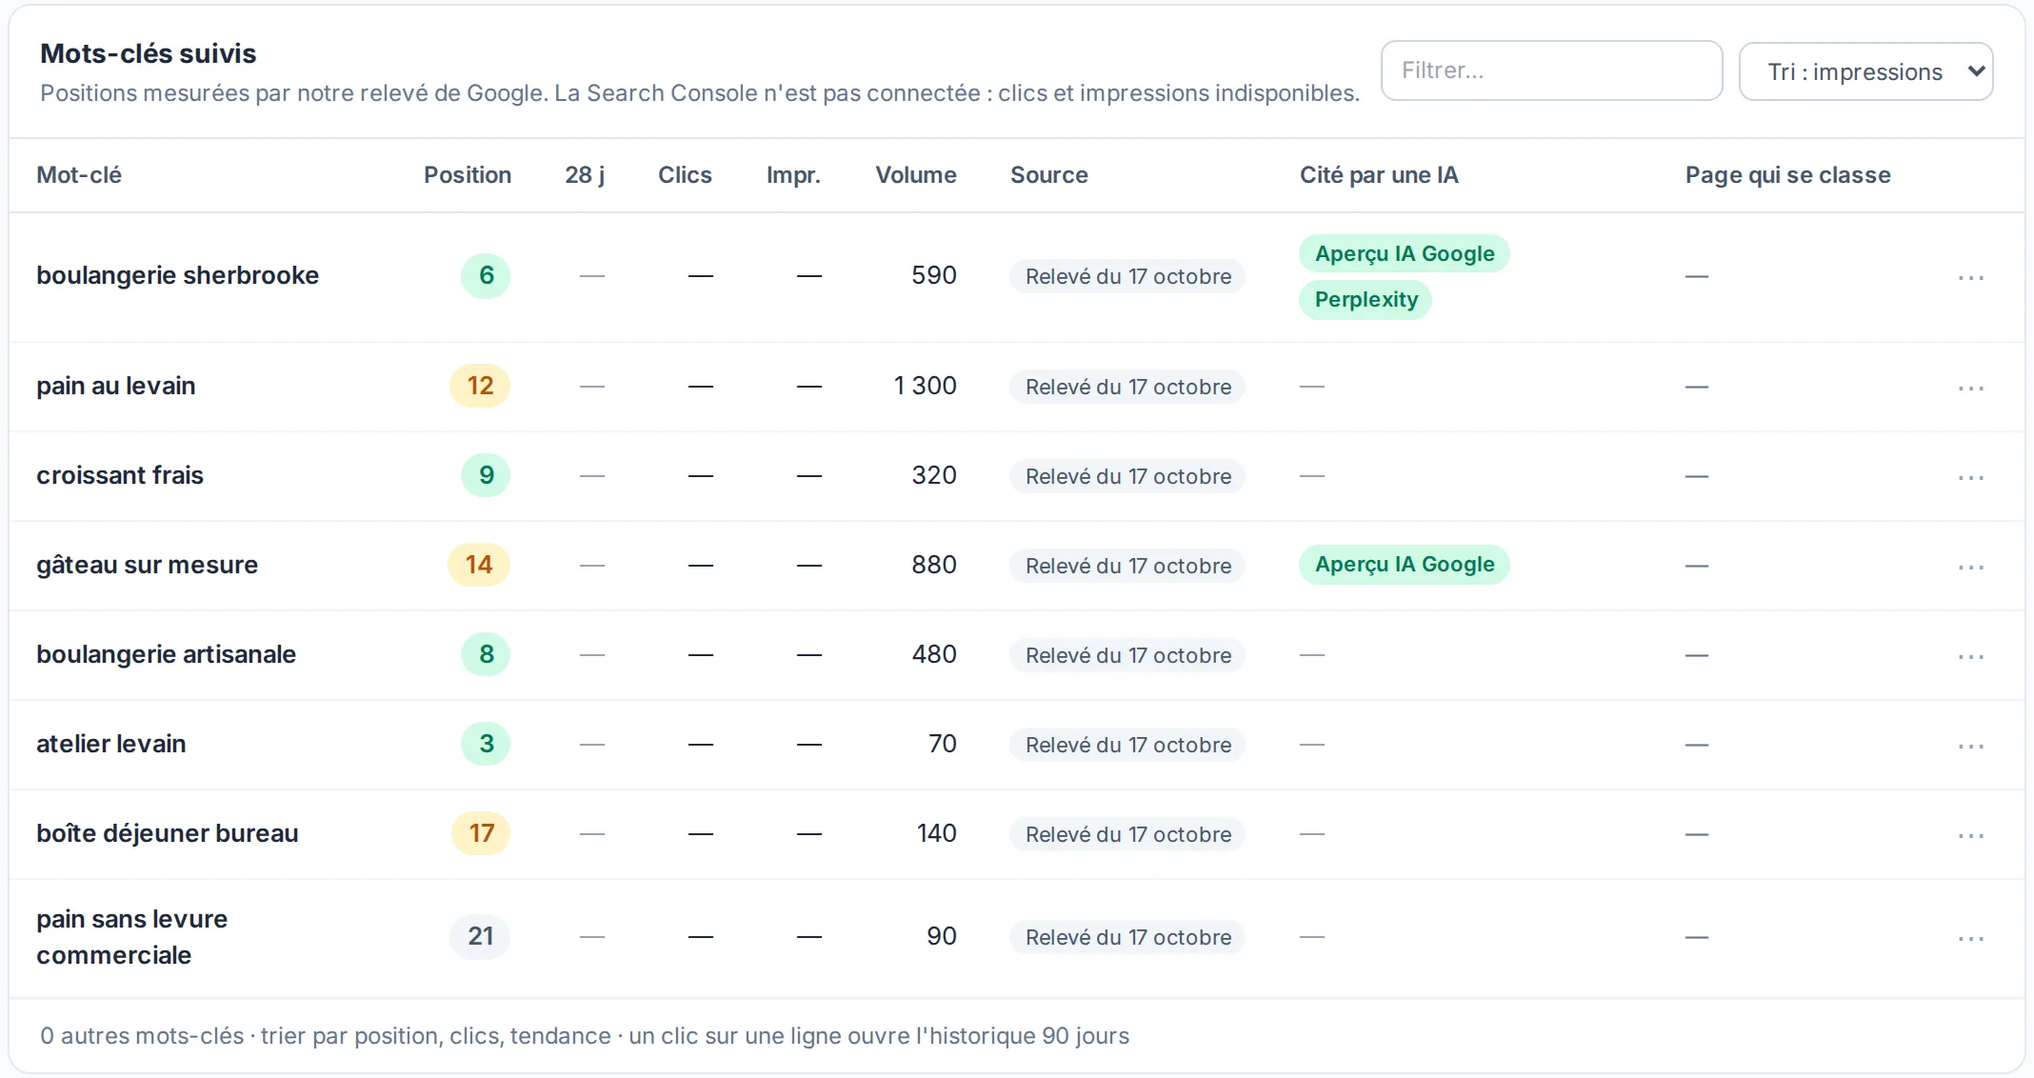Viewport: 2034px width, 1078px height.
Task: Open the pain sans levure commerciale row
Action: point(1017,938)
